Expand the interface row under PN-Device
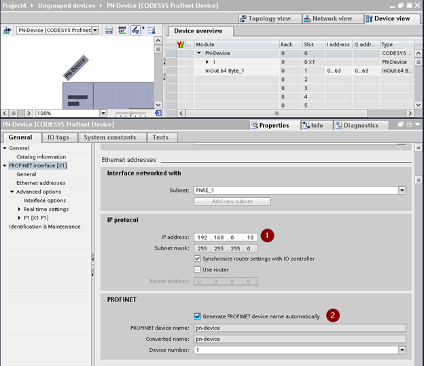 point(207,62)
